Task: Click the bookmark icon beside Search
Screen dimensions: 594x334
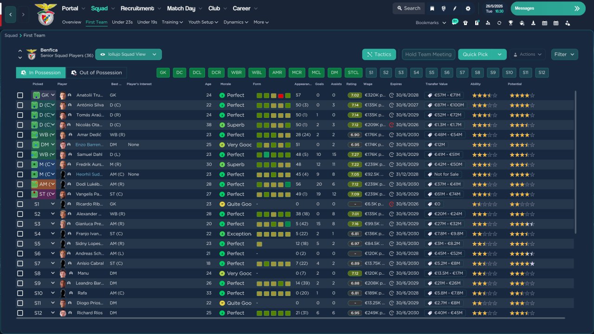Action: point(432,8)
